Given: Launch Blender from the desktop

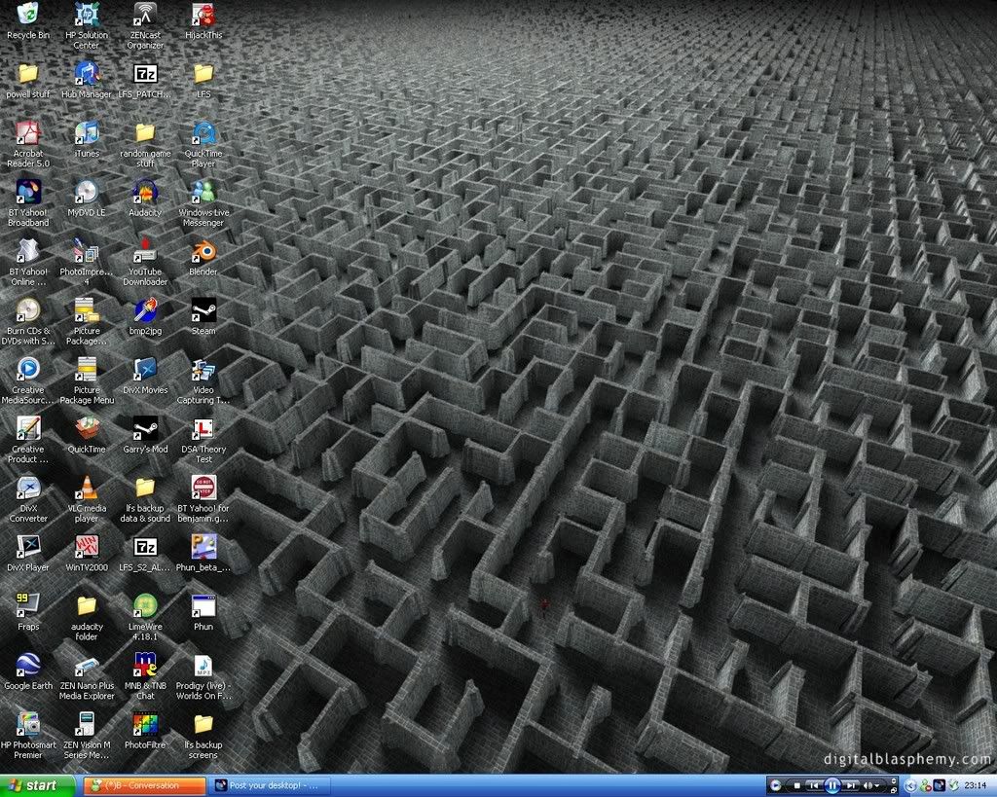Looking at the screenshot, I should 203,252.
